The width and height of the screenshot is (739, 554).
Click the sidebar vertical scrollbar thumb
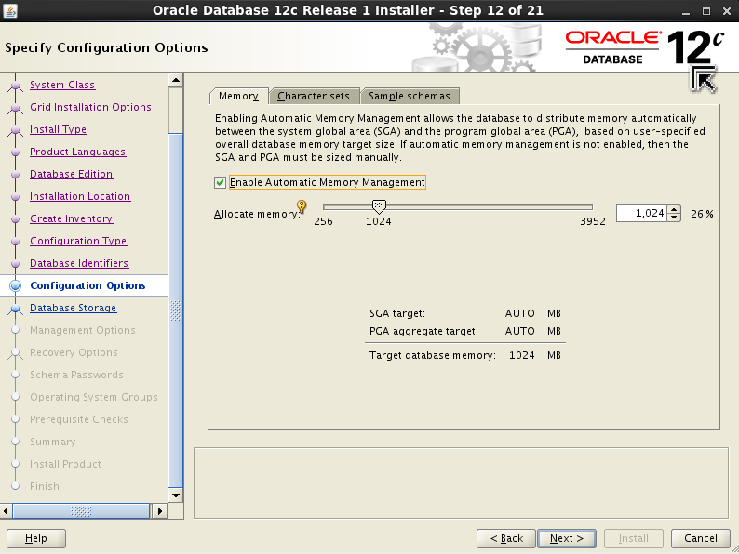click(x=176, y=310)
